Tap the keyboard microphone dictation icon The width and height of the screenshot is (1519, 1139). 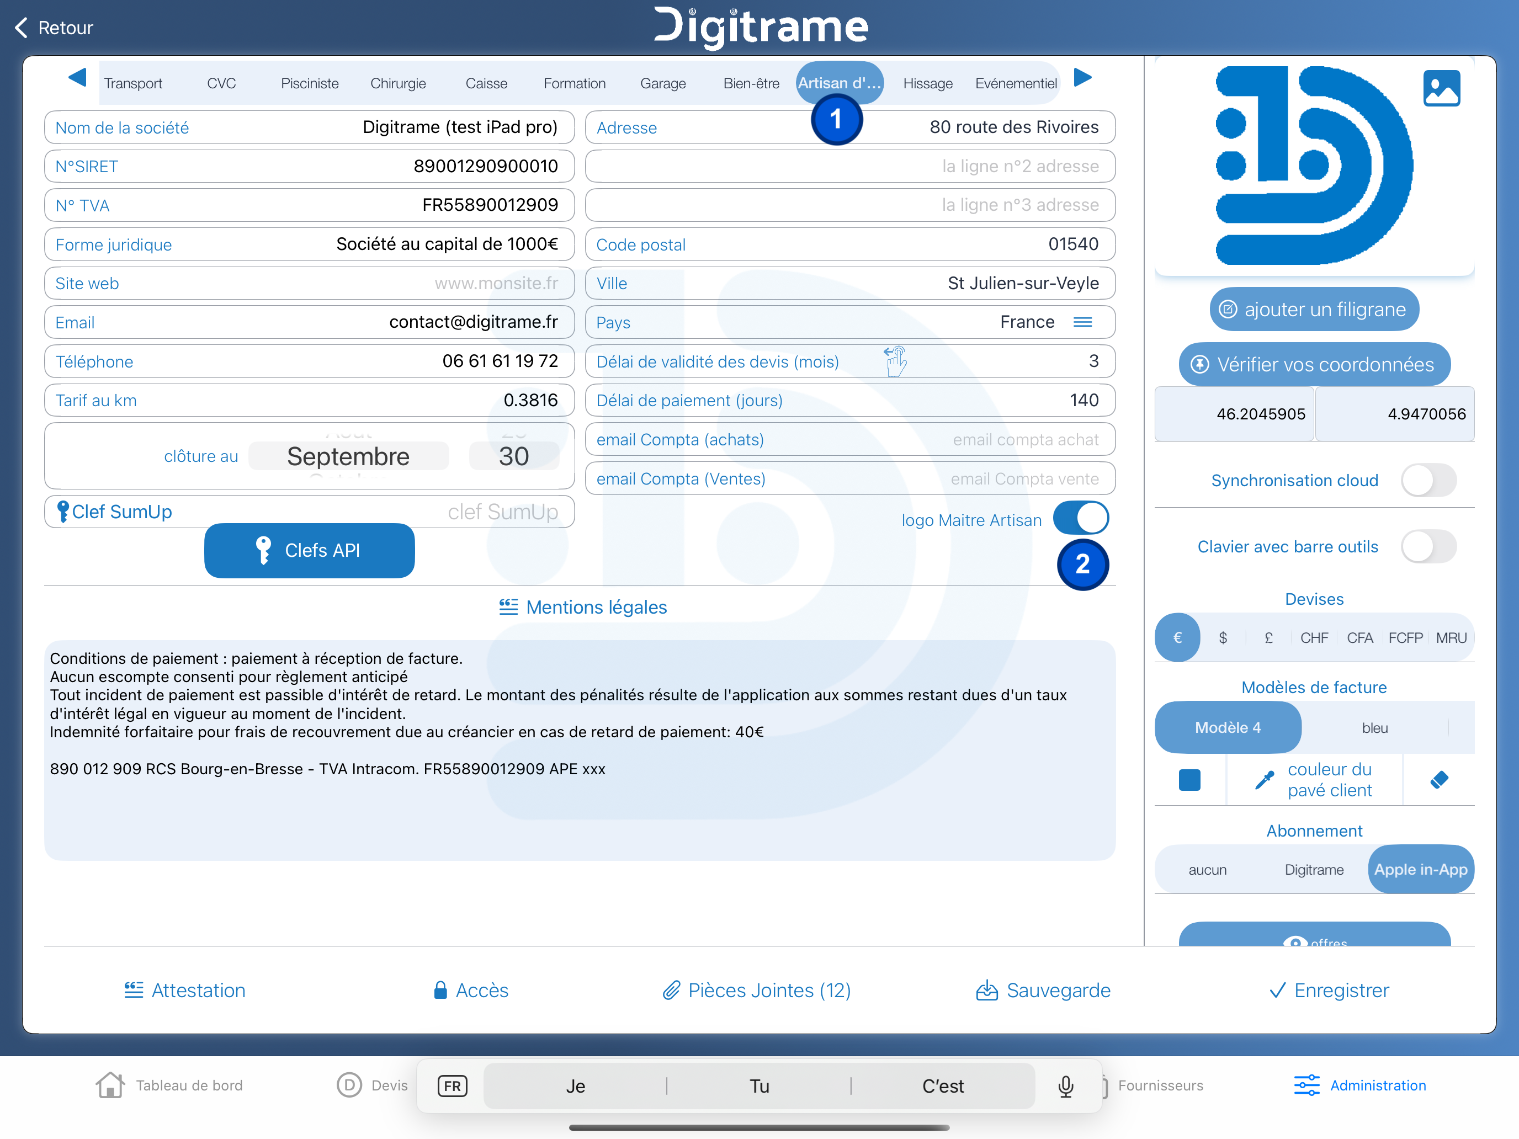tap(1065, 1086)
